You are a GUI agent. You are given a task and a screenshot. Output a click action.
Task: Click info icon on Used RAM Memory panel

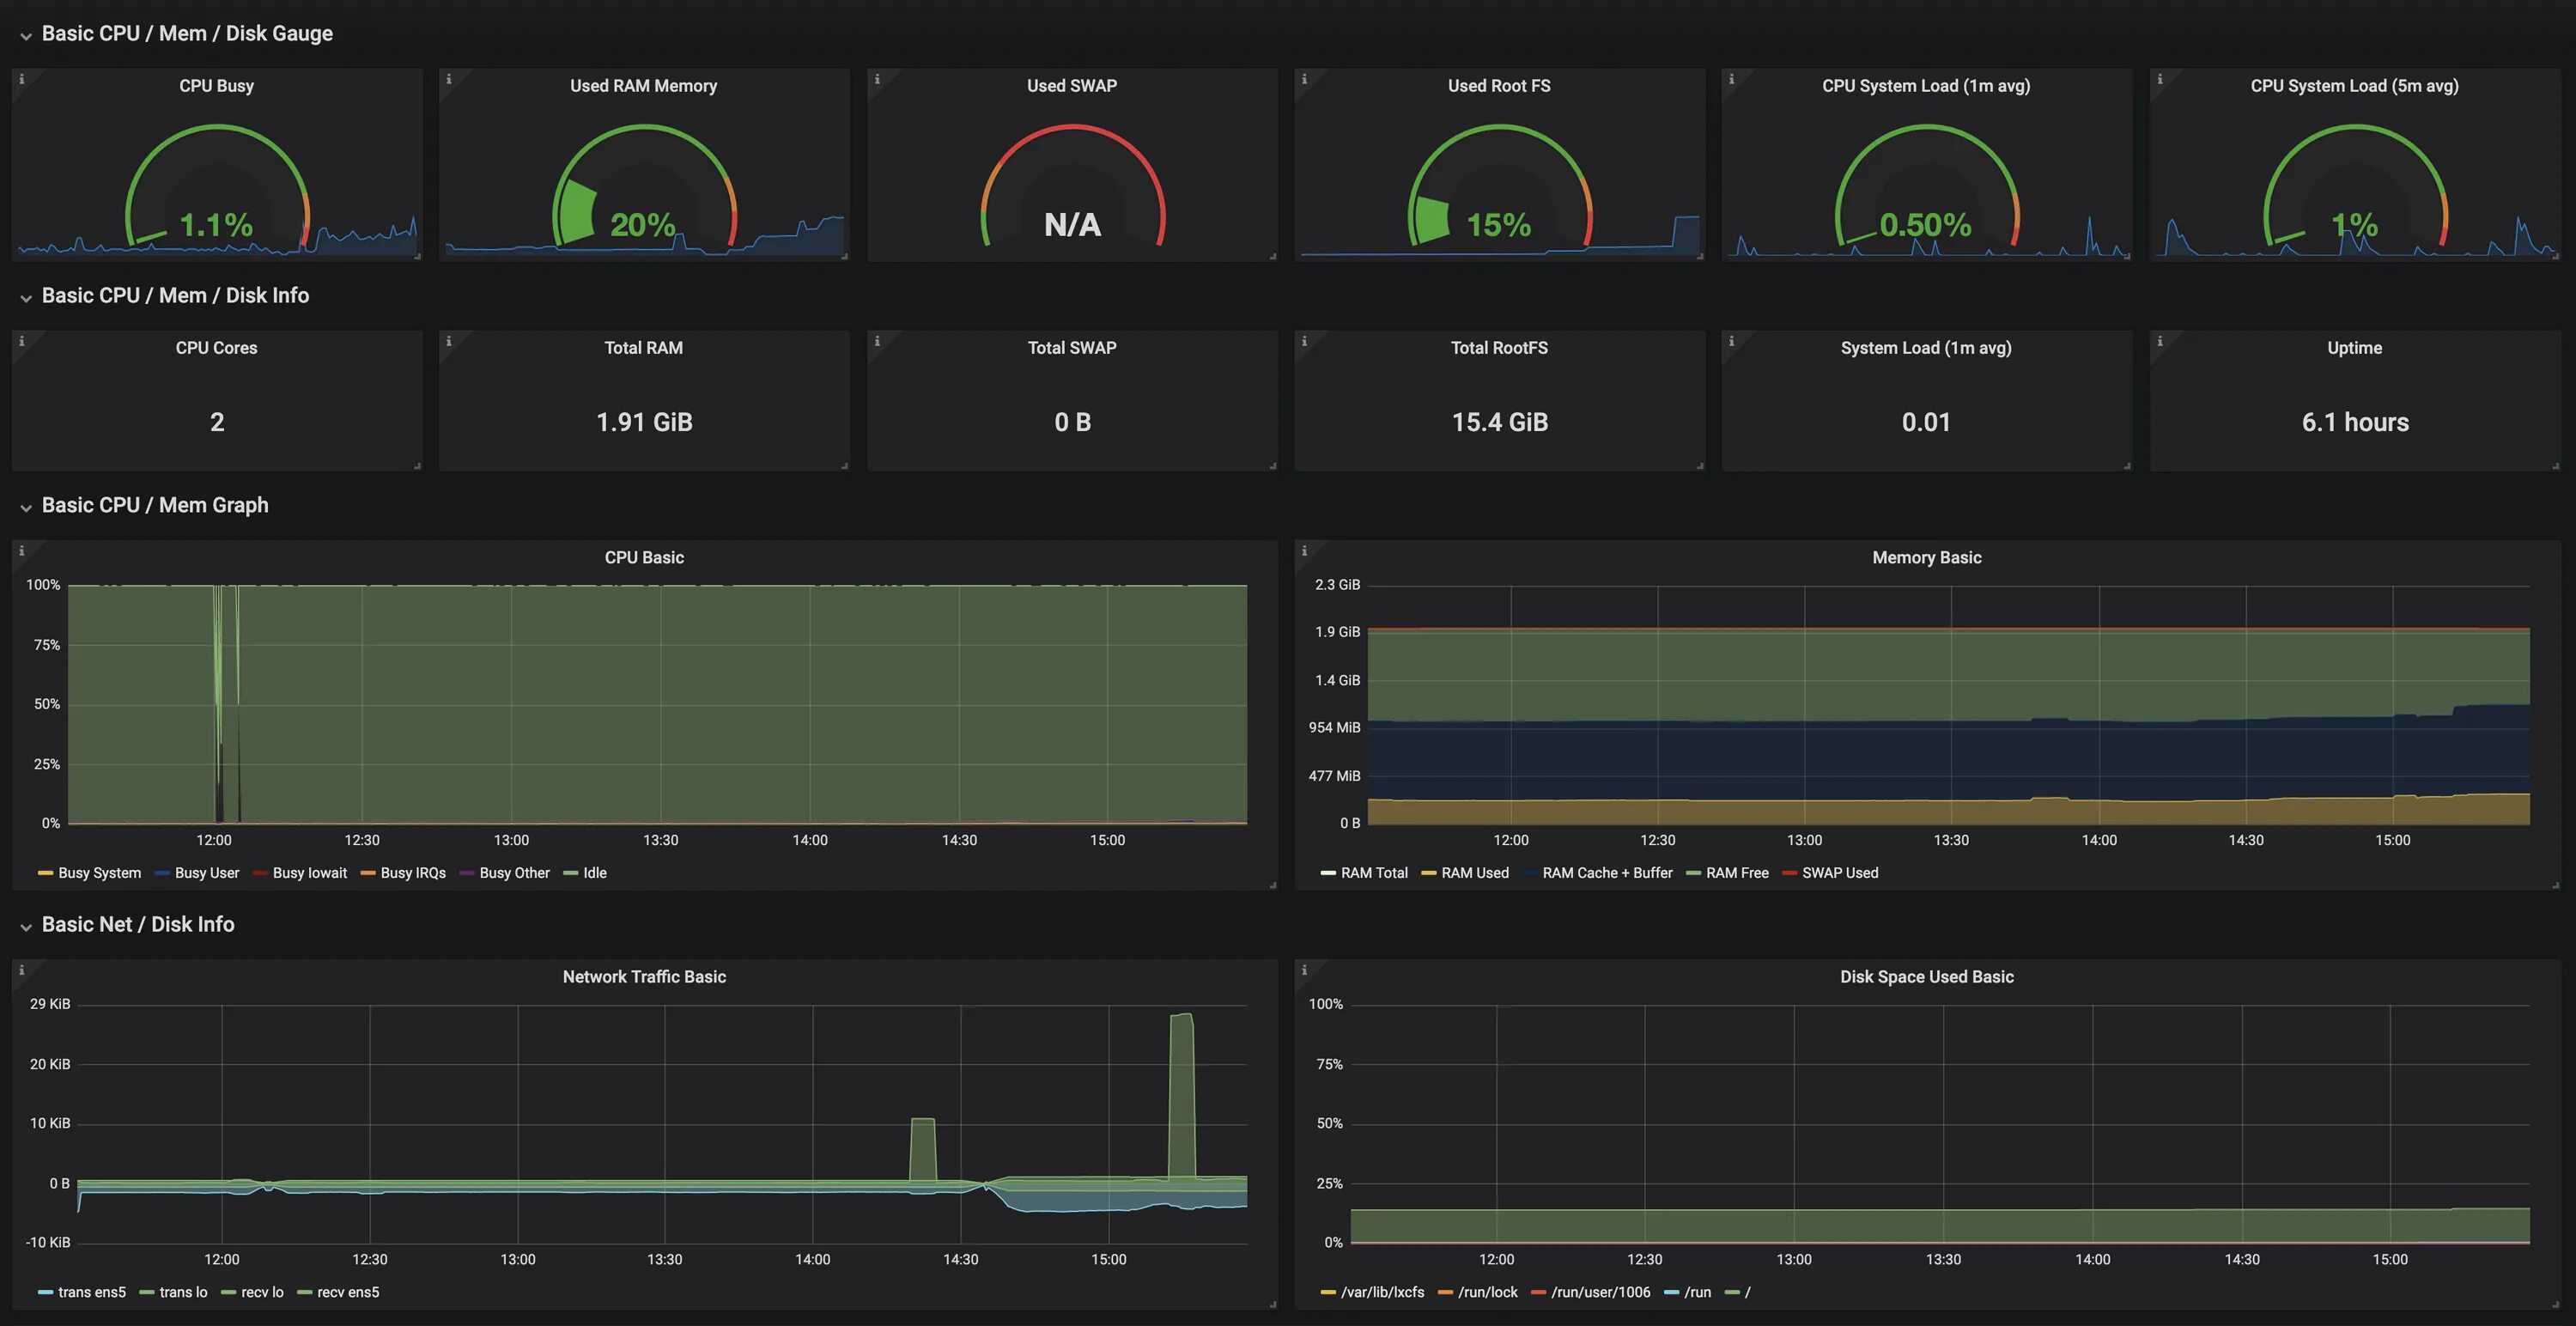point(448,79)
